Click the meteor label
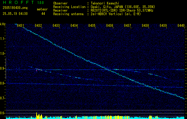 click(42, 9)
